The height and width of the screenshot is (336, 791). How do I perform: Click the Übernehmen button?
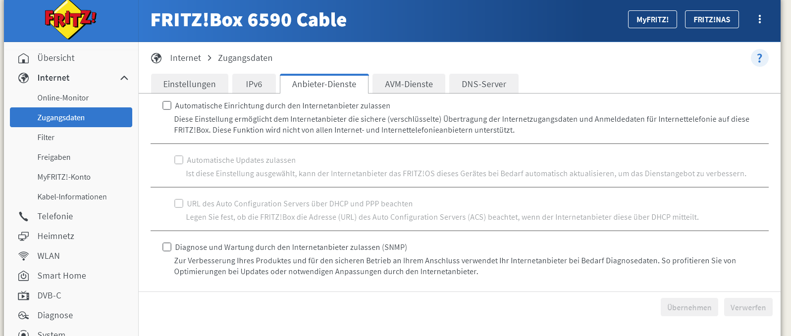point(689,307)
